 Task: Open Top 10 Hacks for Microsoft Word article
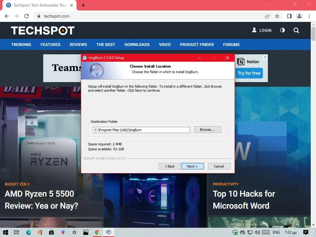coord(244,200)
